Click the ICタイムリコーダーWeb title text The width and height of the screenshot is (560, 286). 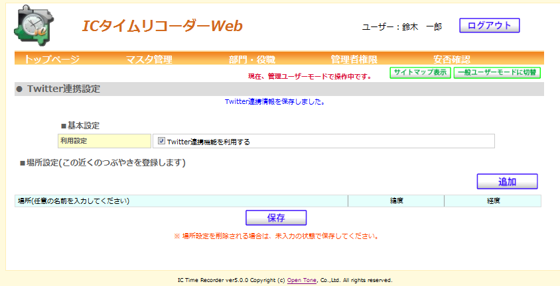coord(162,26)
